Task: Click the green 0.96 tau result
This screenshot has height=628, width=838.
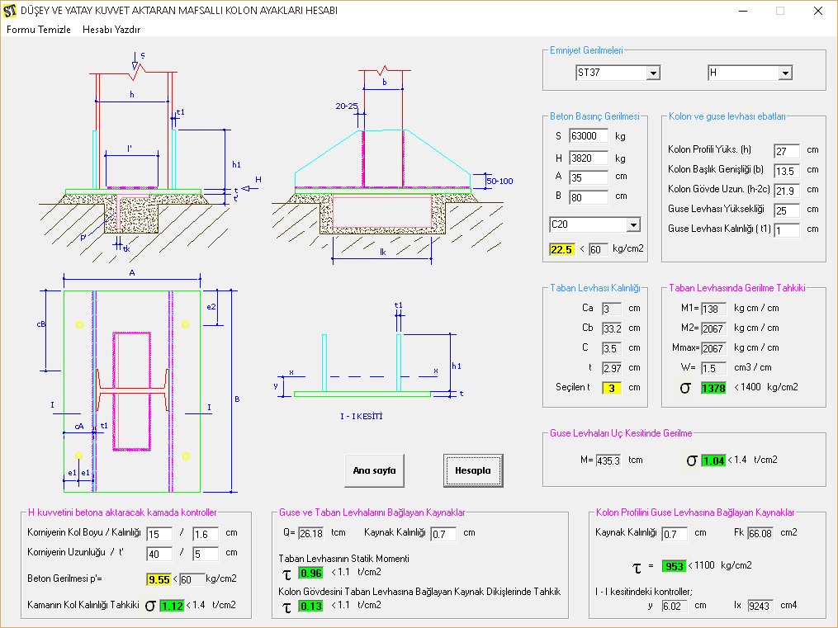Action: pos(310,573)
